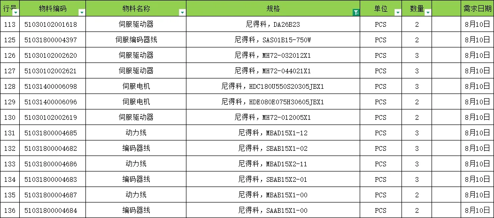This screenshot has width=494, height=218.
Task: Select cell with code 51030102001618
Action: tap(53, 24)
